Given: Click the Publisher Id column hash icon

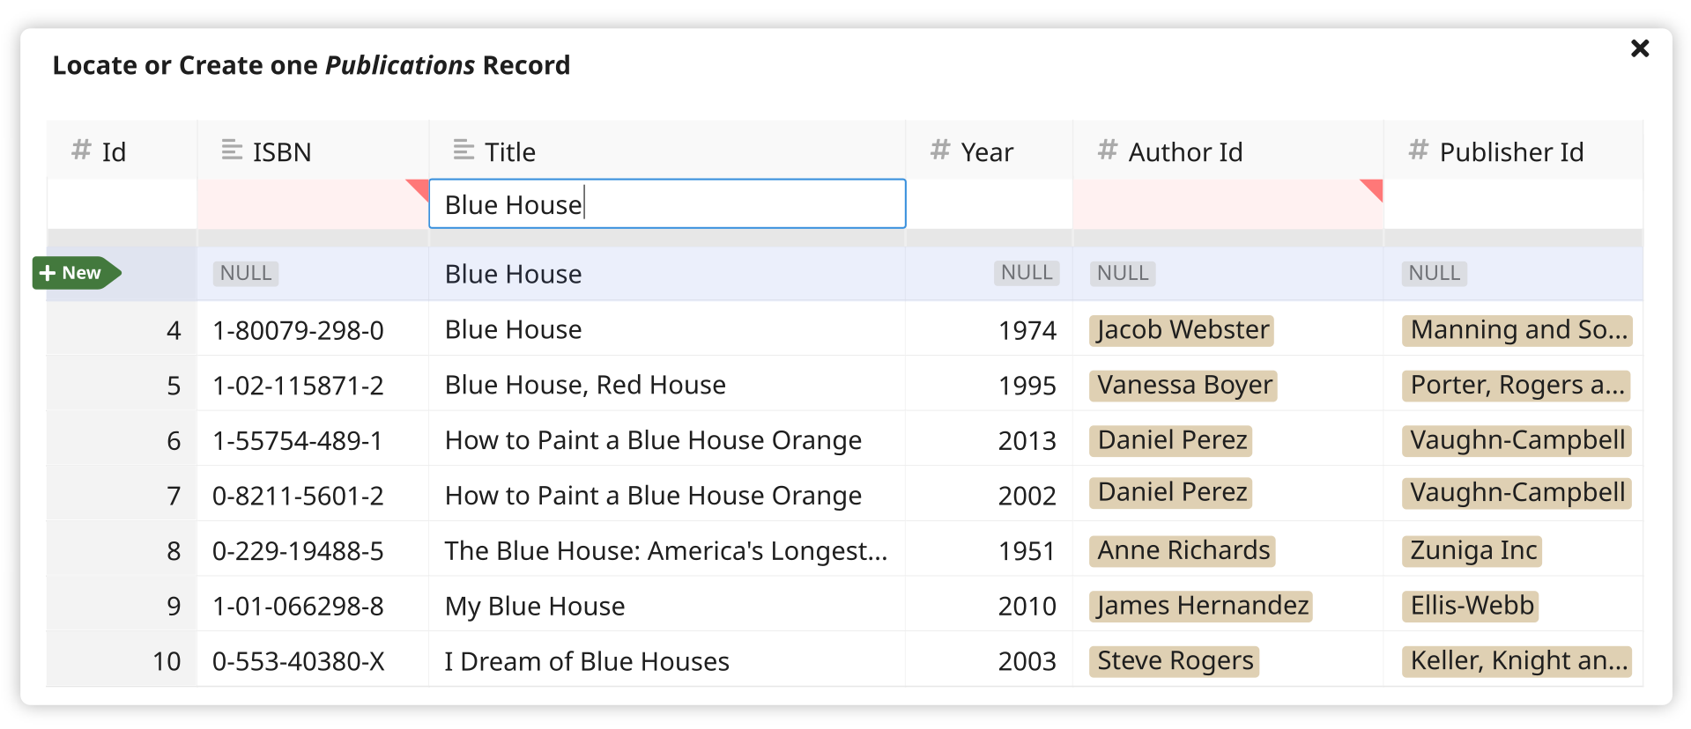Looking at the screenshot, I should click(x=1418, y=150).
